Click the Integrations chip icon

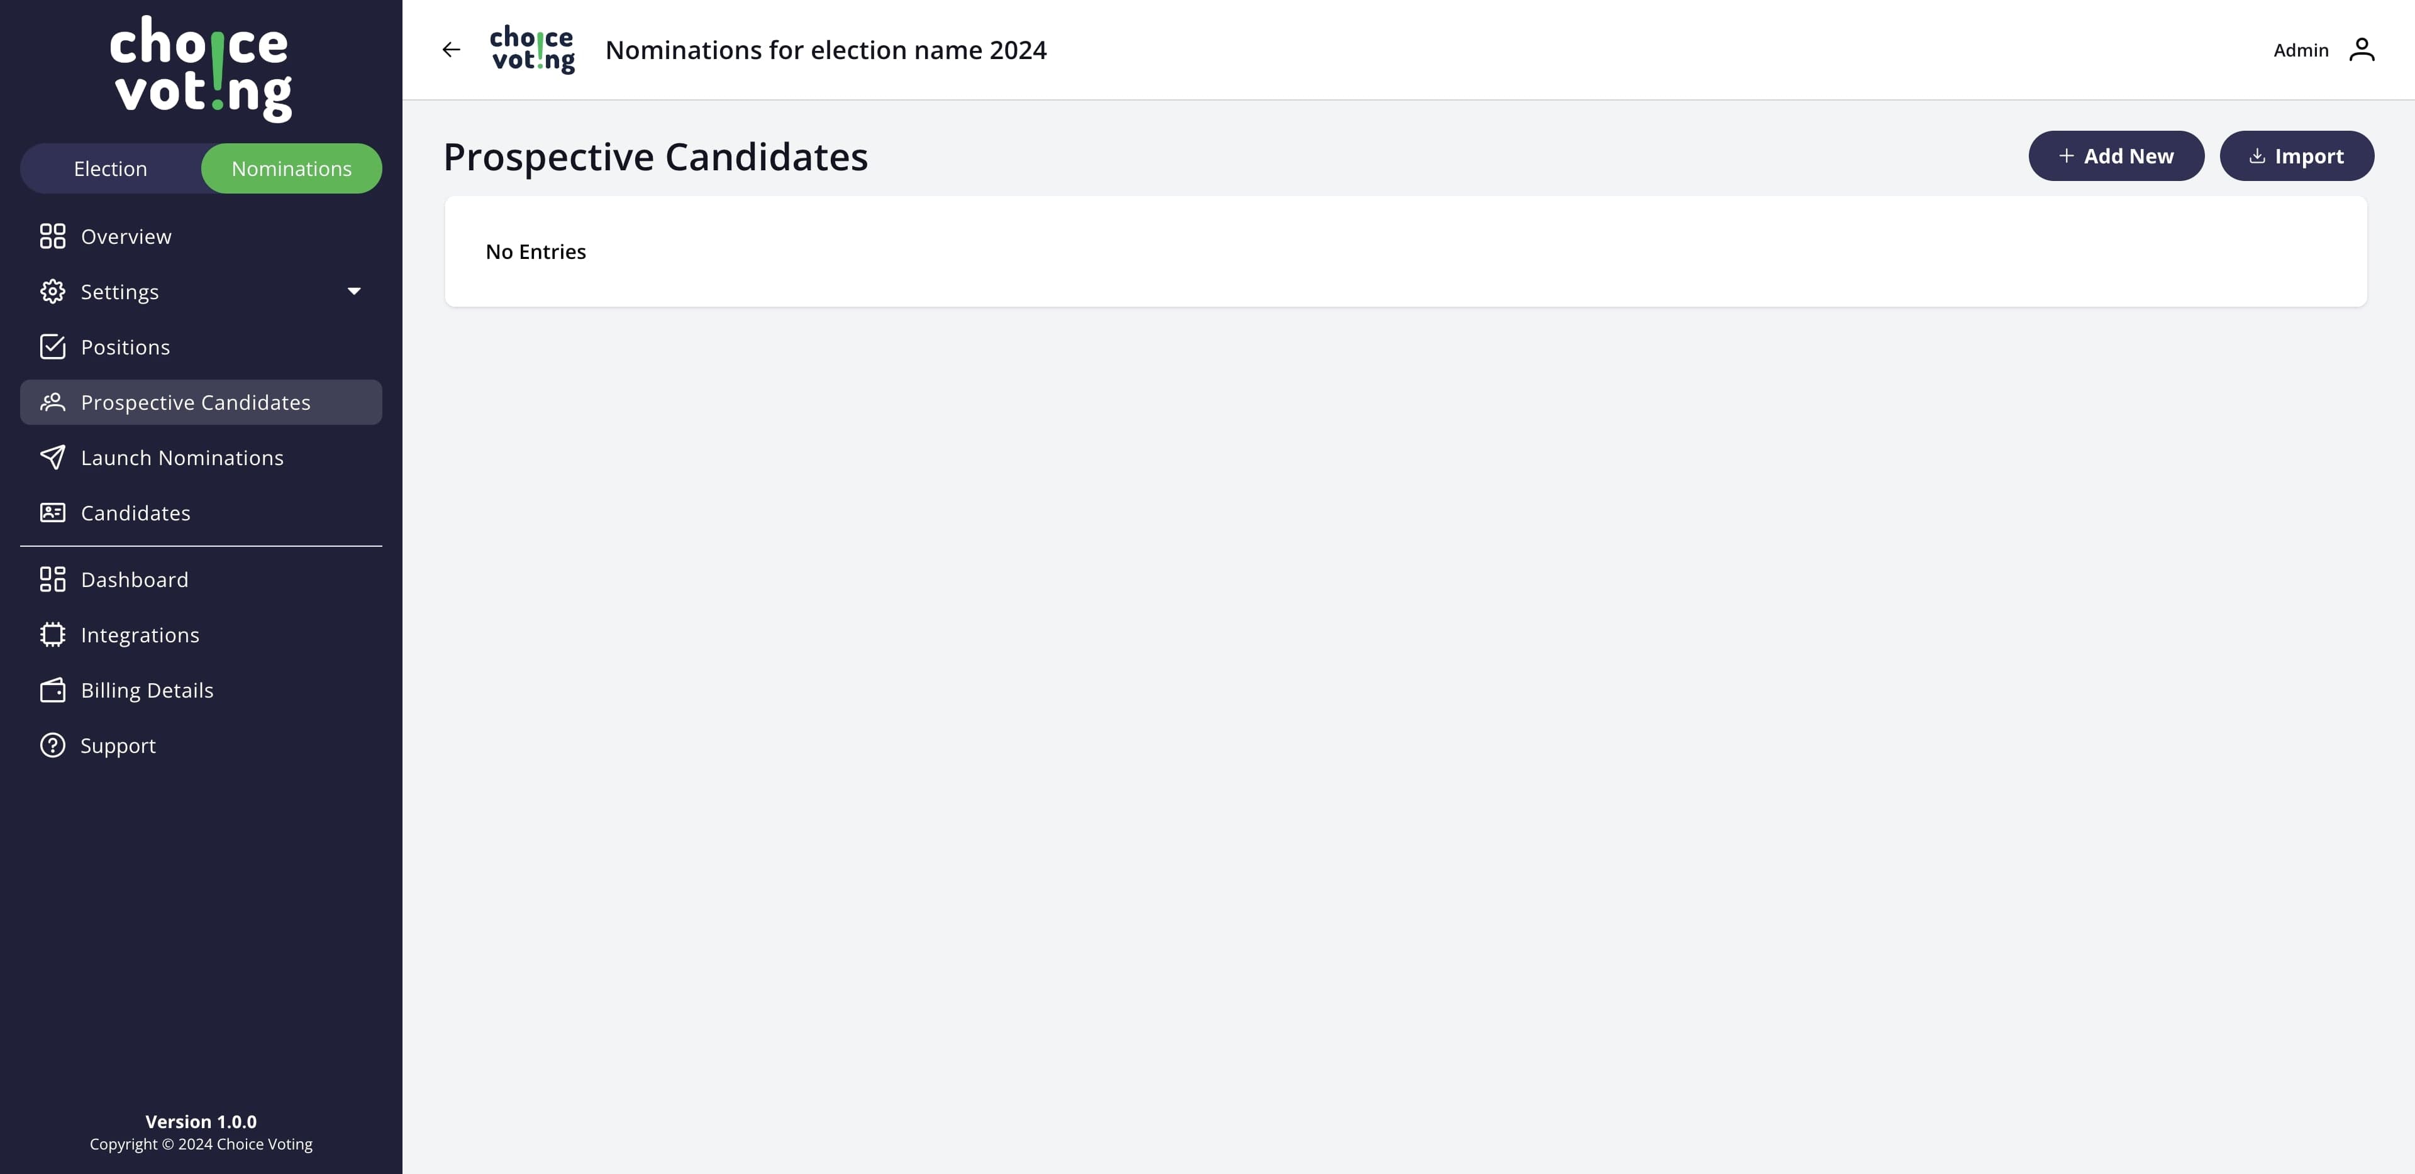[x=52, y=634]
